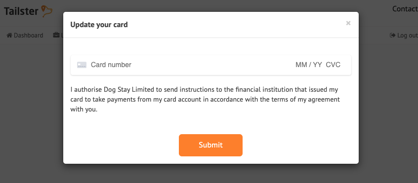Focus the CVC security code input

pos(333,65)
